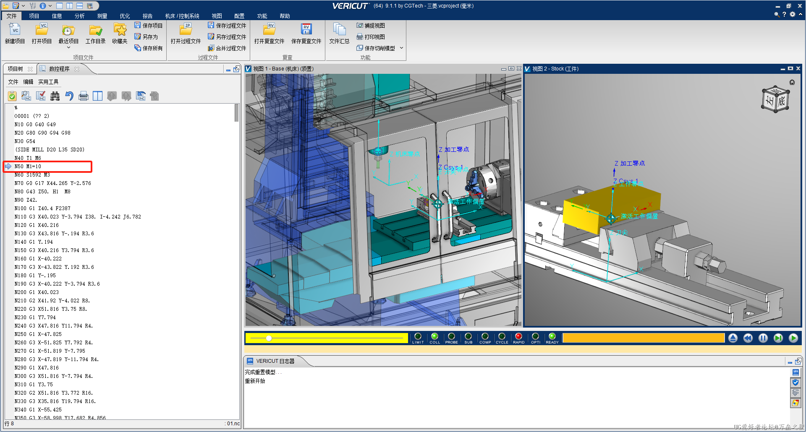Click the NC checkmark verify icon
The width and height of the screenshot is (806, 432).
pyautogui.click(x=41, y=96)
